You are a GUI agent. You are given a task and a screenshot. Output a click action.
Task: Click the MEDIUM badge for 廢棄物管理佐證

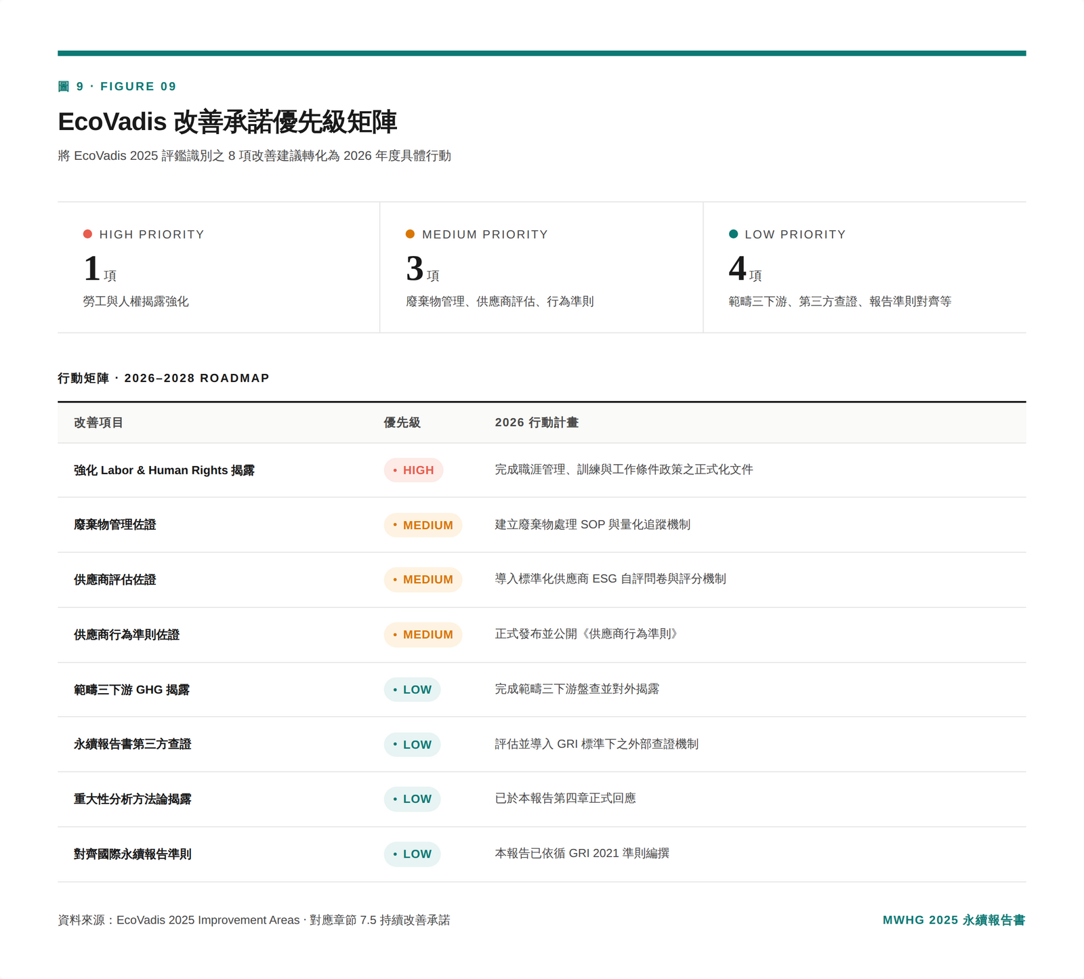(x=423, y=525)
